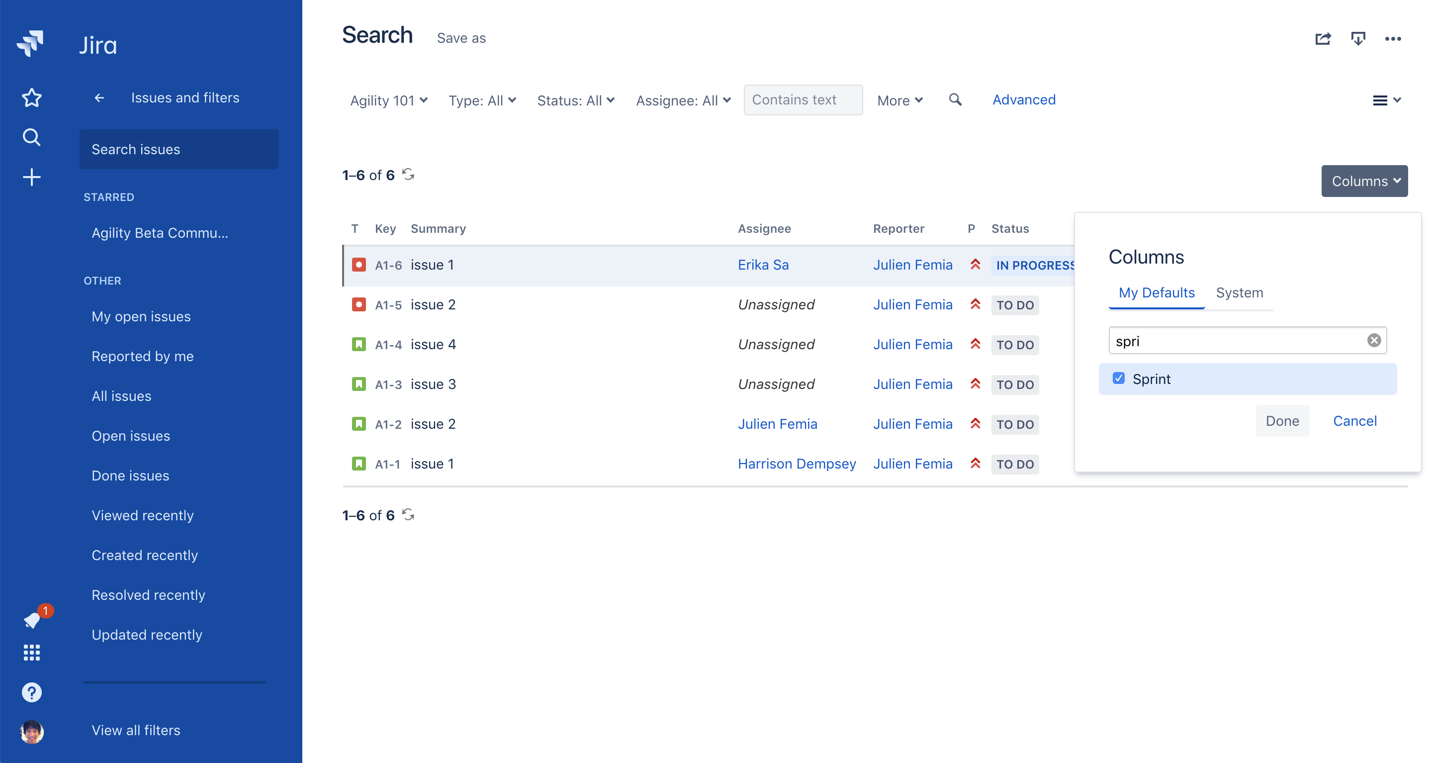This screenshot has height=763, width=1430.
Task: Expand the Status: All filter
Action: (x=576, y=100)
